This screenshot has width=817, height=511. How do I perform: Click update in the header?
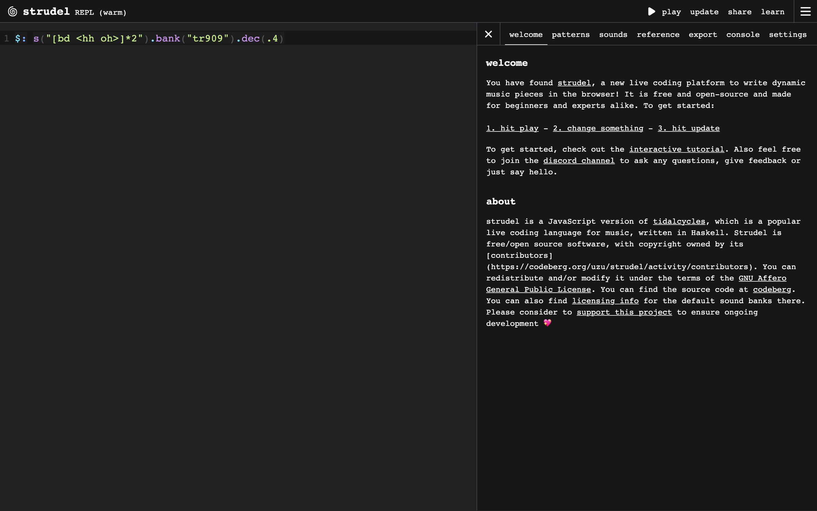[704, 12]
